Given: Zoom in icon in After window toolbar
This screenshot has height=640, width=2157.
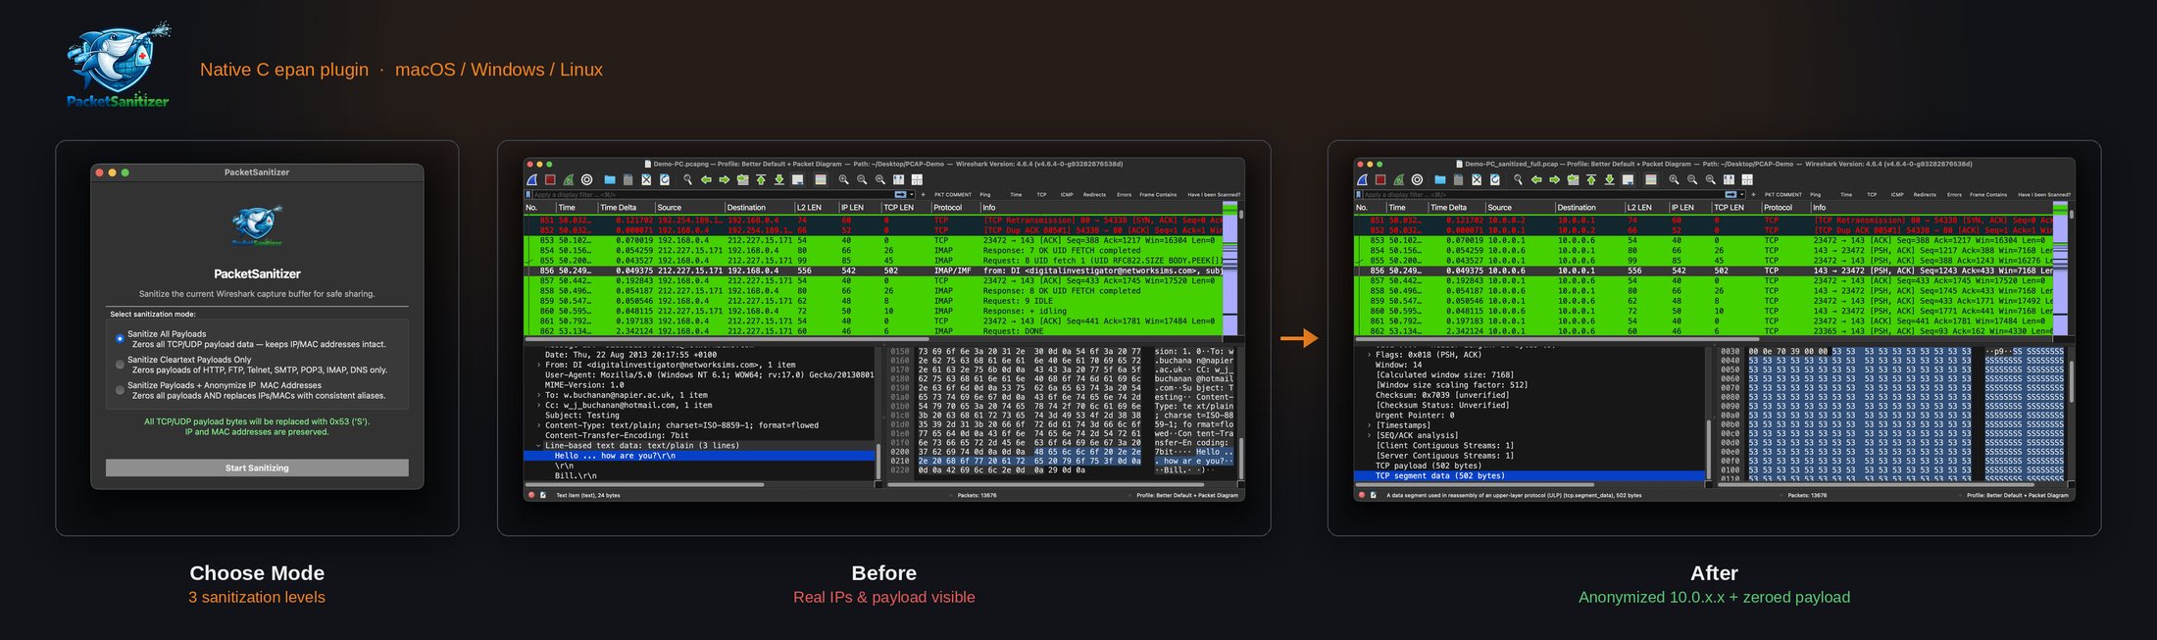Looking at the screenshot, I should [x=1674, y=179].
